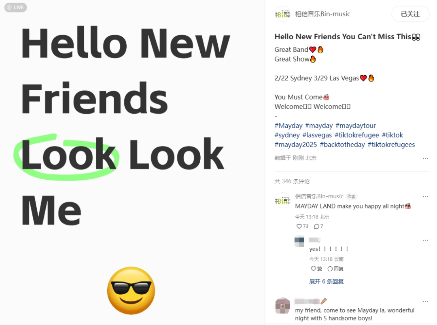Open the #tiktokrefugee hashtag
The width and height of the screenshot is (437, 325).
357,135
